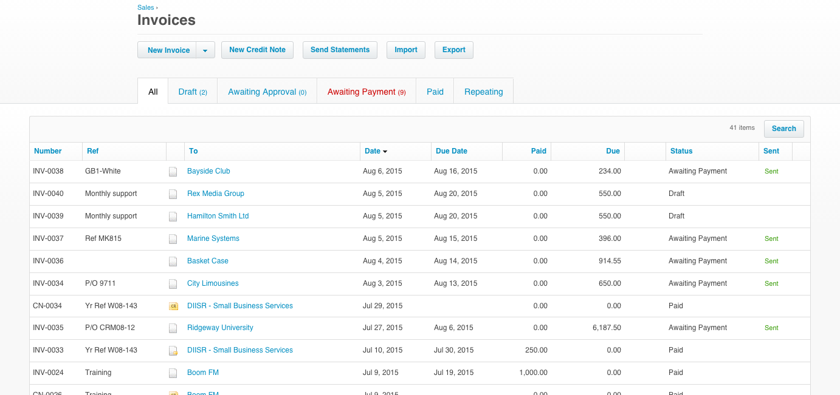Click the P/O CRM08-12 reference cell
The image size is (840, 395).
tap(110, 328)
